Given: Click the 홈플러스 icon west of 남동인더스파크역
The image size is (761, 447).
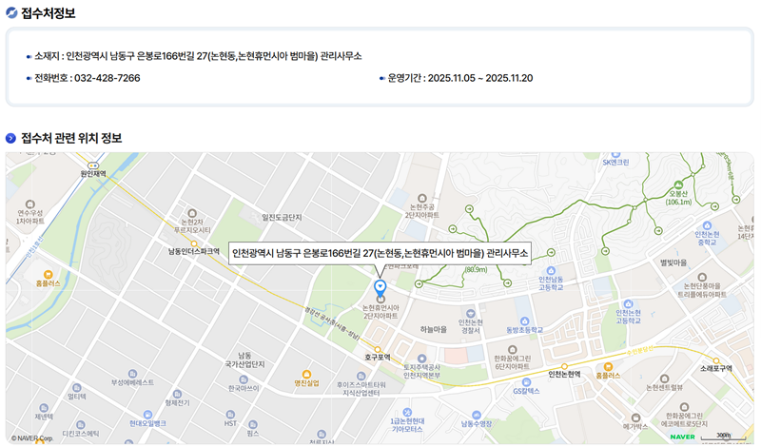Looking at the screenshot, I should (48, 275).
